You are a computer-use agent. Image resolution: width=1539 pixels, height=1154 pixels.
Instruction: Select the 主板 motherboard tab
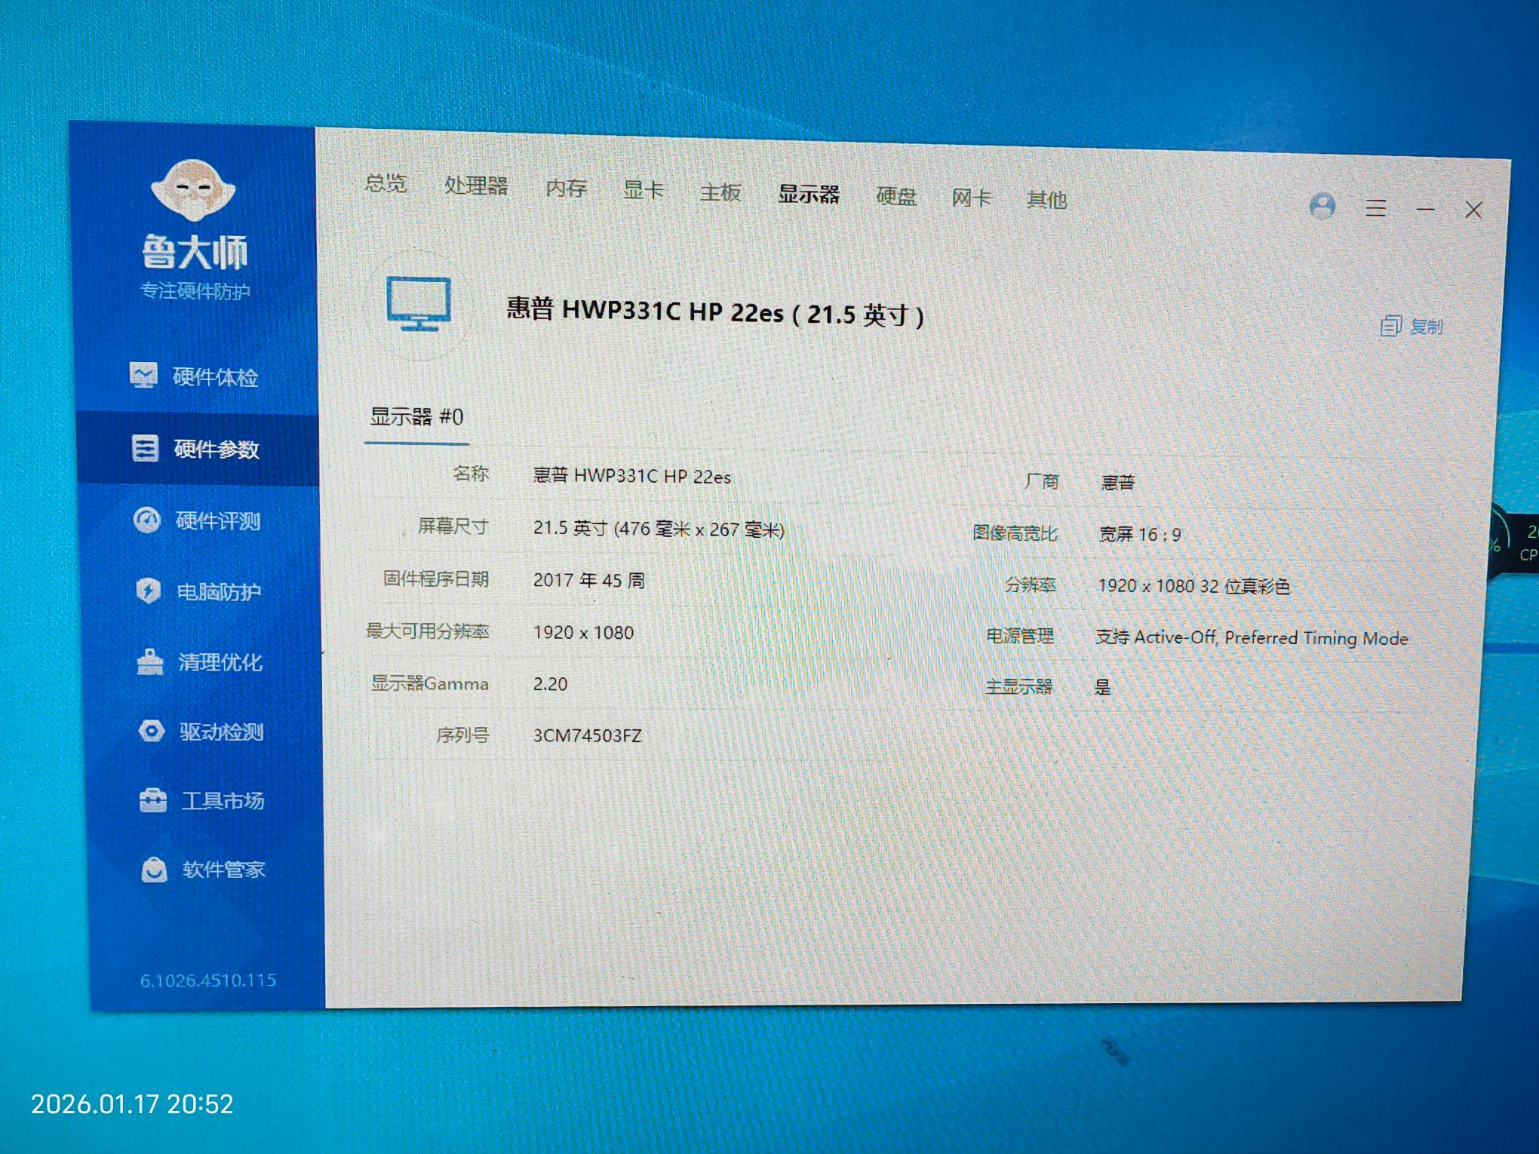(720, 192)
